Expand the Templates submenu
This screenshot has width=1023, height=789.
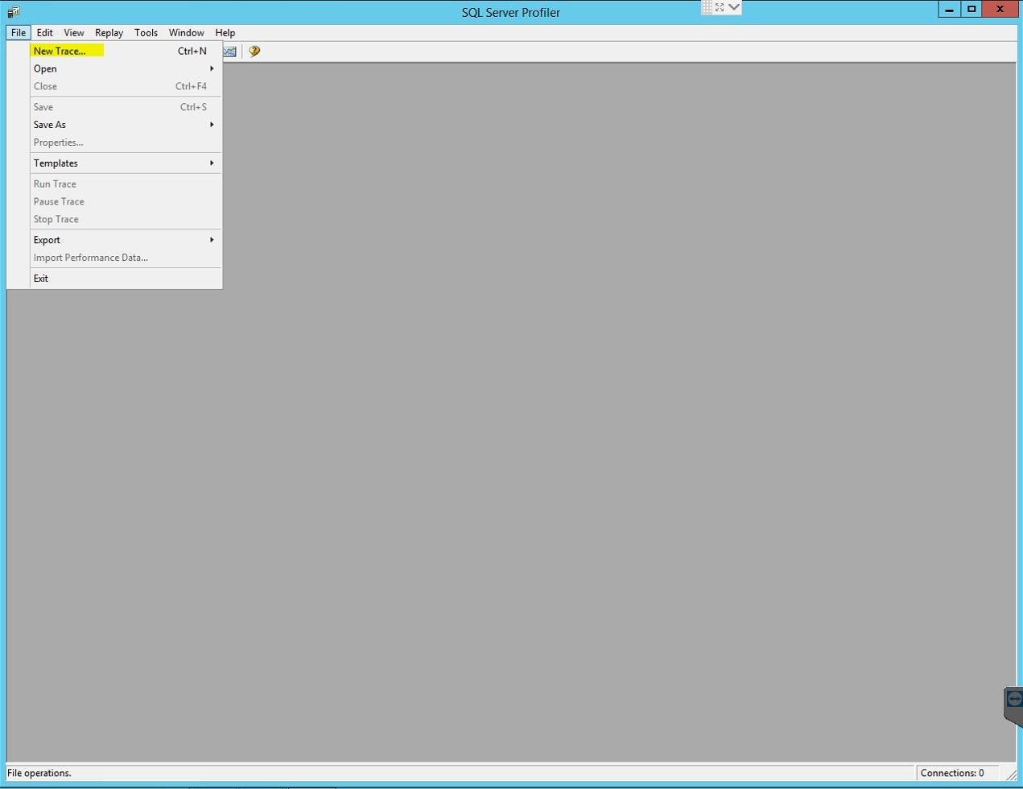point(126,163)
